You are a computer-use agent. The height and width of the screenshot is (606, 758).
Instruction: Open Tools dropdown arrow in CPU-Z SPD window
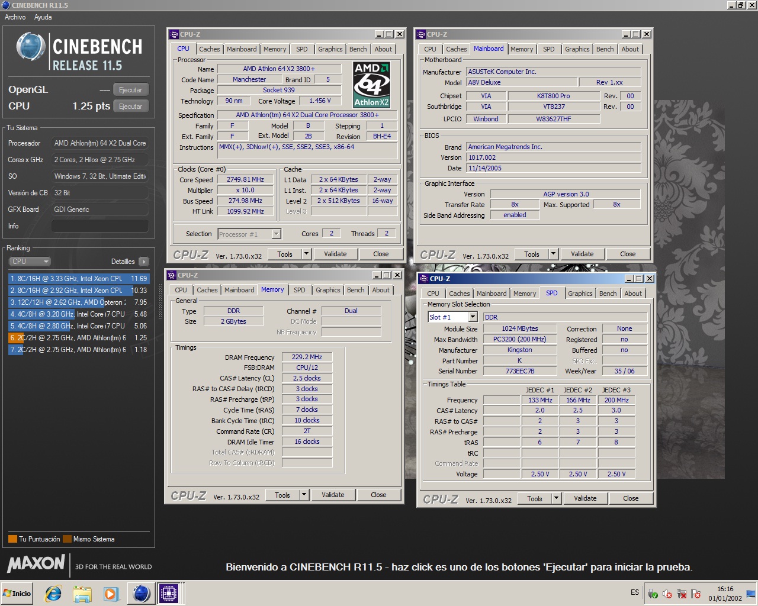pyautogui.click(x=556, y=498)
